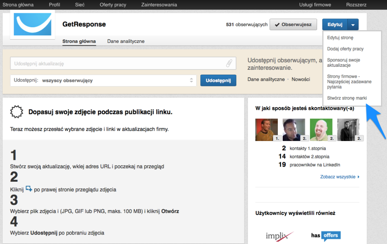Click the has offers company logo

pyautogui.click(x=326, y=236)
